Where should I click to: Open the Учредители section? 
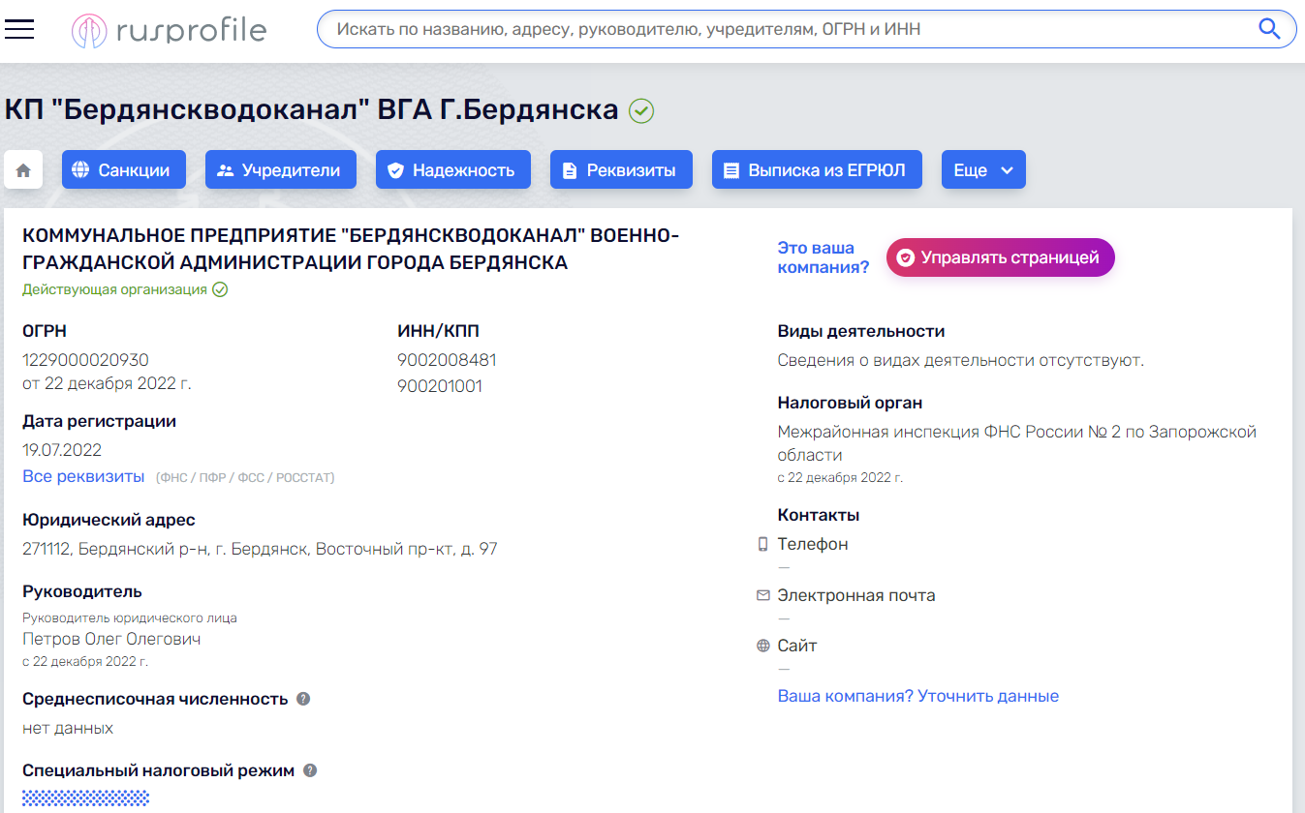coord(280,168)
